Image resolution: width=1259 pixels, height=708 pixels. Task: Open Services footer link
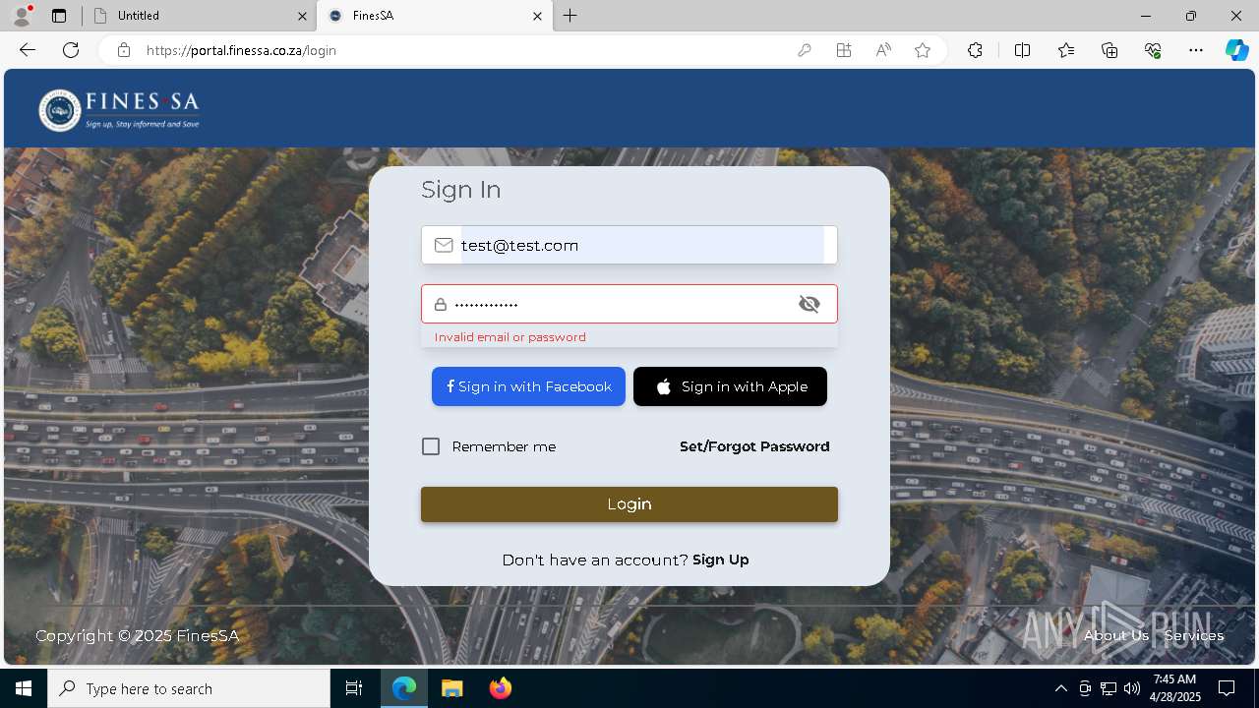[1194, 635]
